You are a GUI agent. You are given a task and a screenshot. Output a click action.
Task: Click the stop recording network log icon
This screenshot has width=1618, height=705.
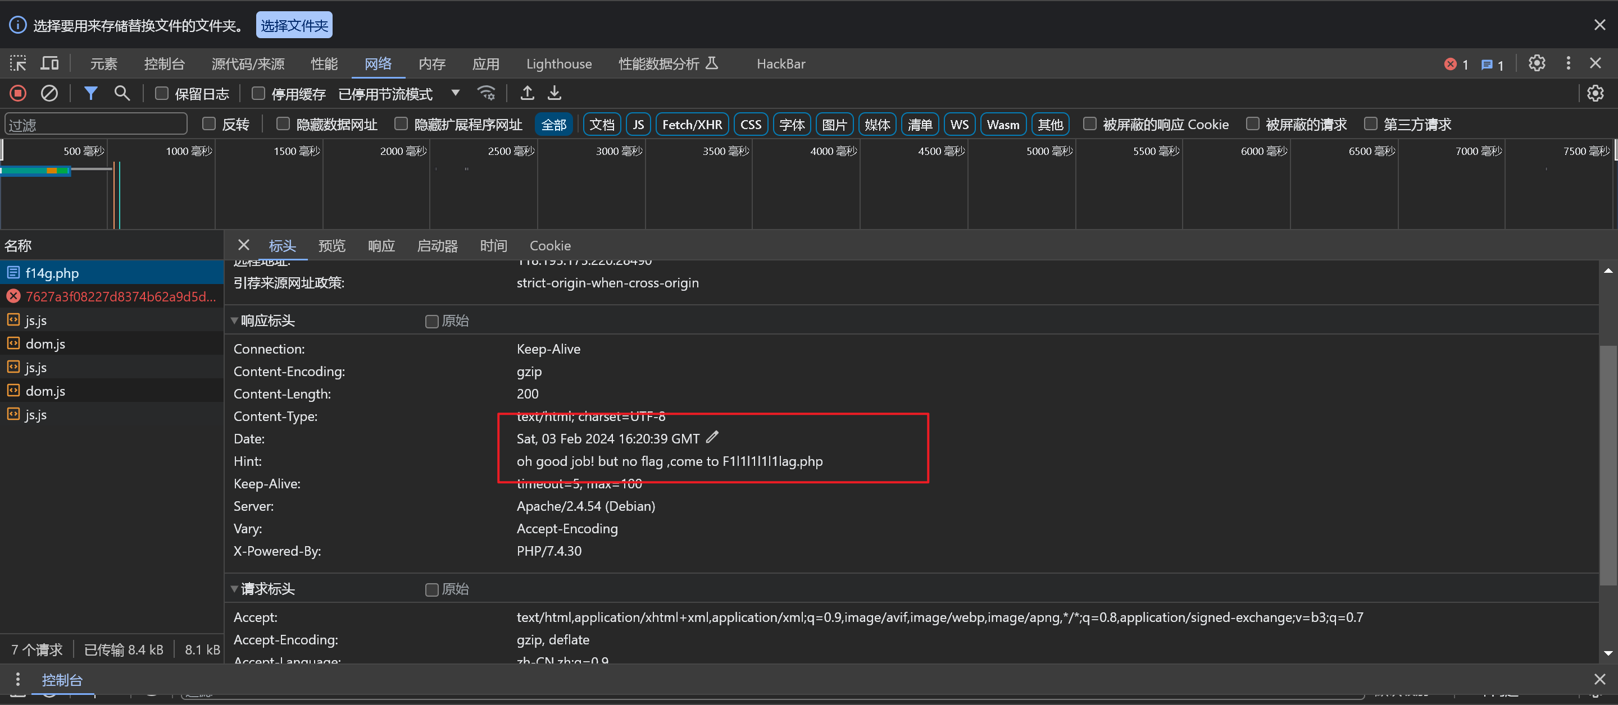click(17, 94)
